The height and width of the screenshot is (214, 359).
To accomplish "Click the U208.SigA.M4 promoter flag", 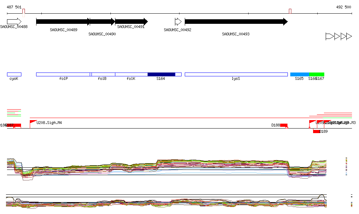I will [33, 122].
